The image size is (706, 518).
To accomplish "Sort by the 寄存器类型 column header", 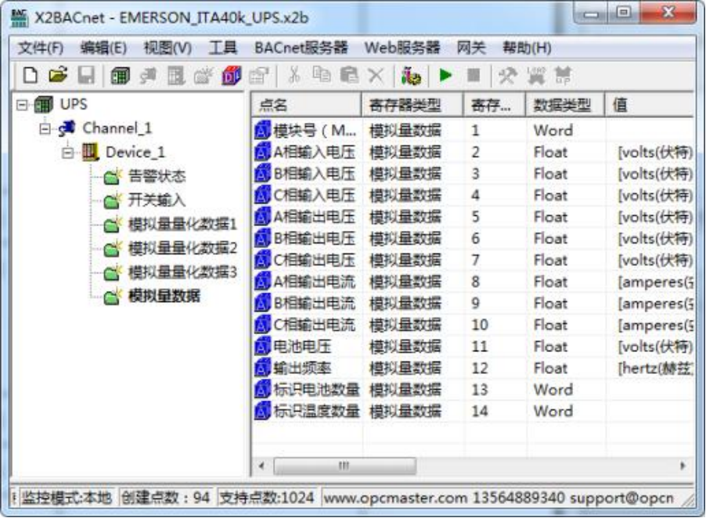I will 412,106.
